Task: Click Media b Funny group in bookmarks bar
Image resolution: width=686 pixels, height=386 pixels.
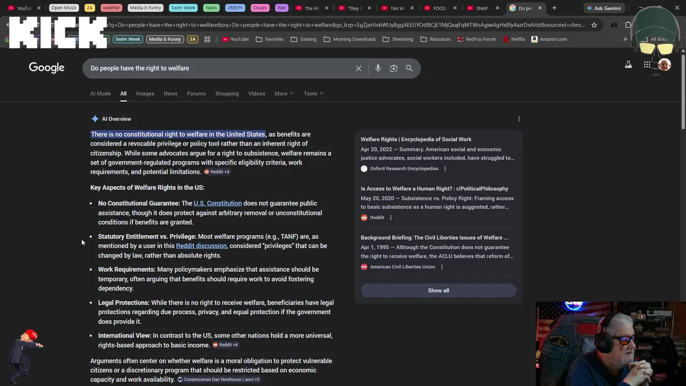Action: (165, 39)
